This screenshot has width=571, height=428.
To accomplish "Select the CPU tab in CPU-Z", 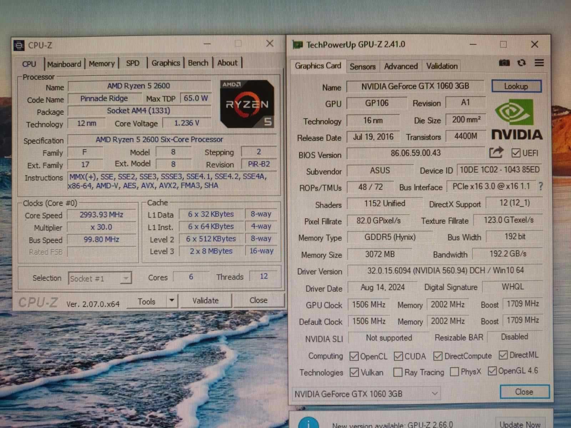I will (x=29, y=64).
